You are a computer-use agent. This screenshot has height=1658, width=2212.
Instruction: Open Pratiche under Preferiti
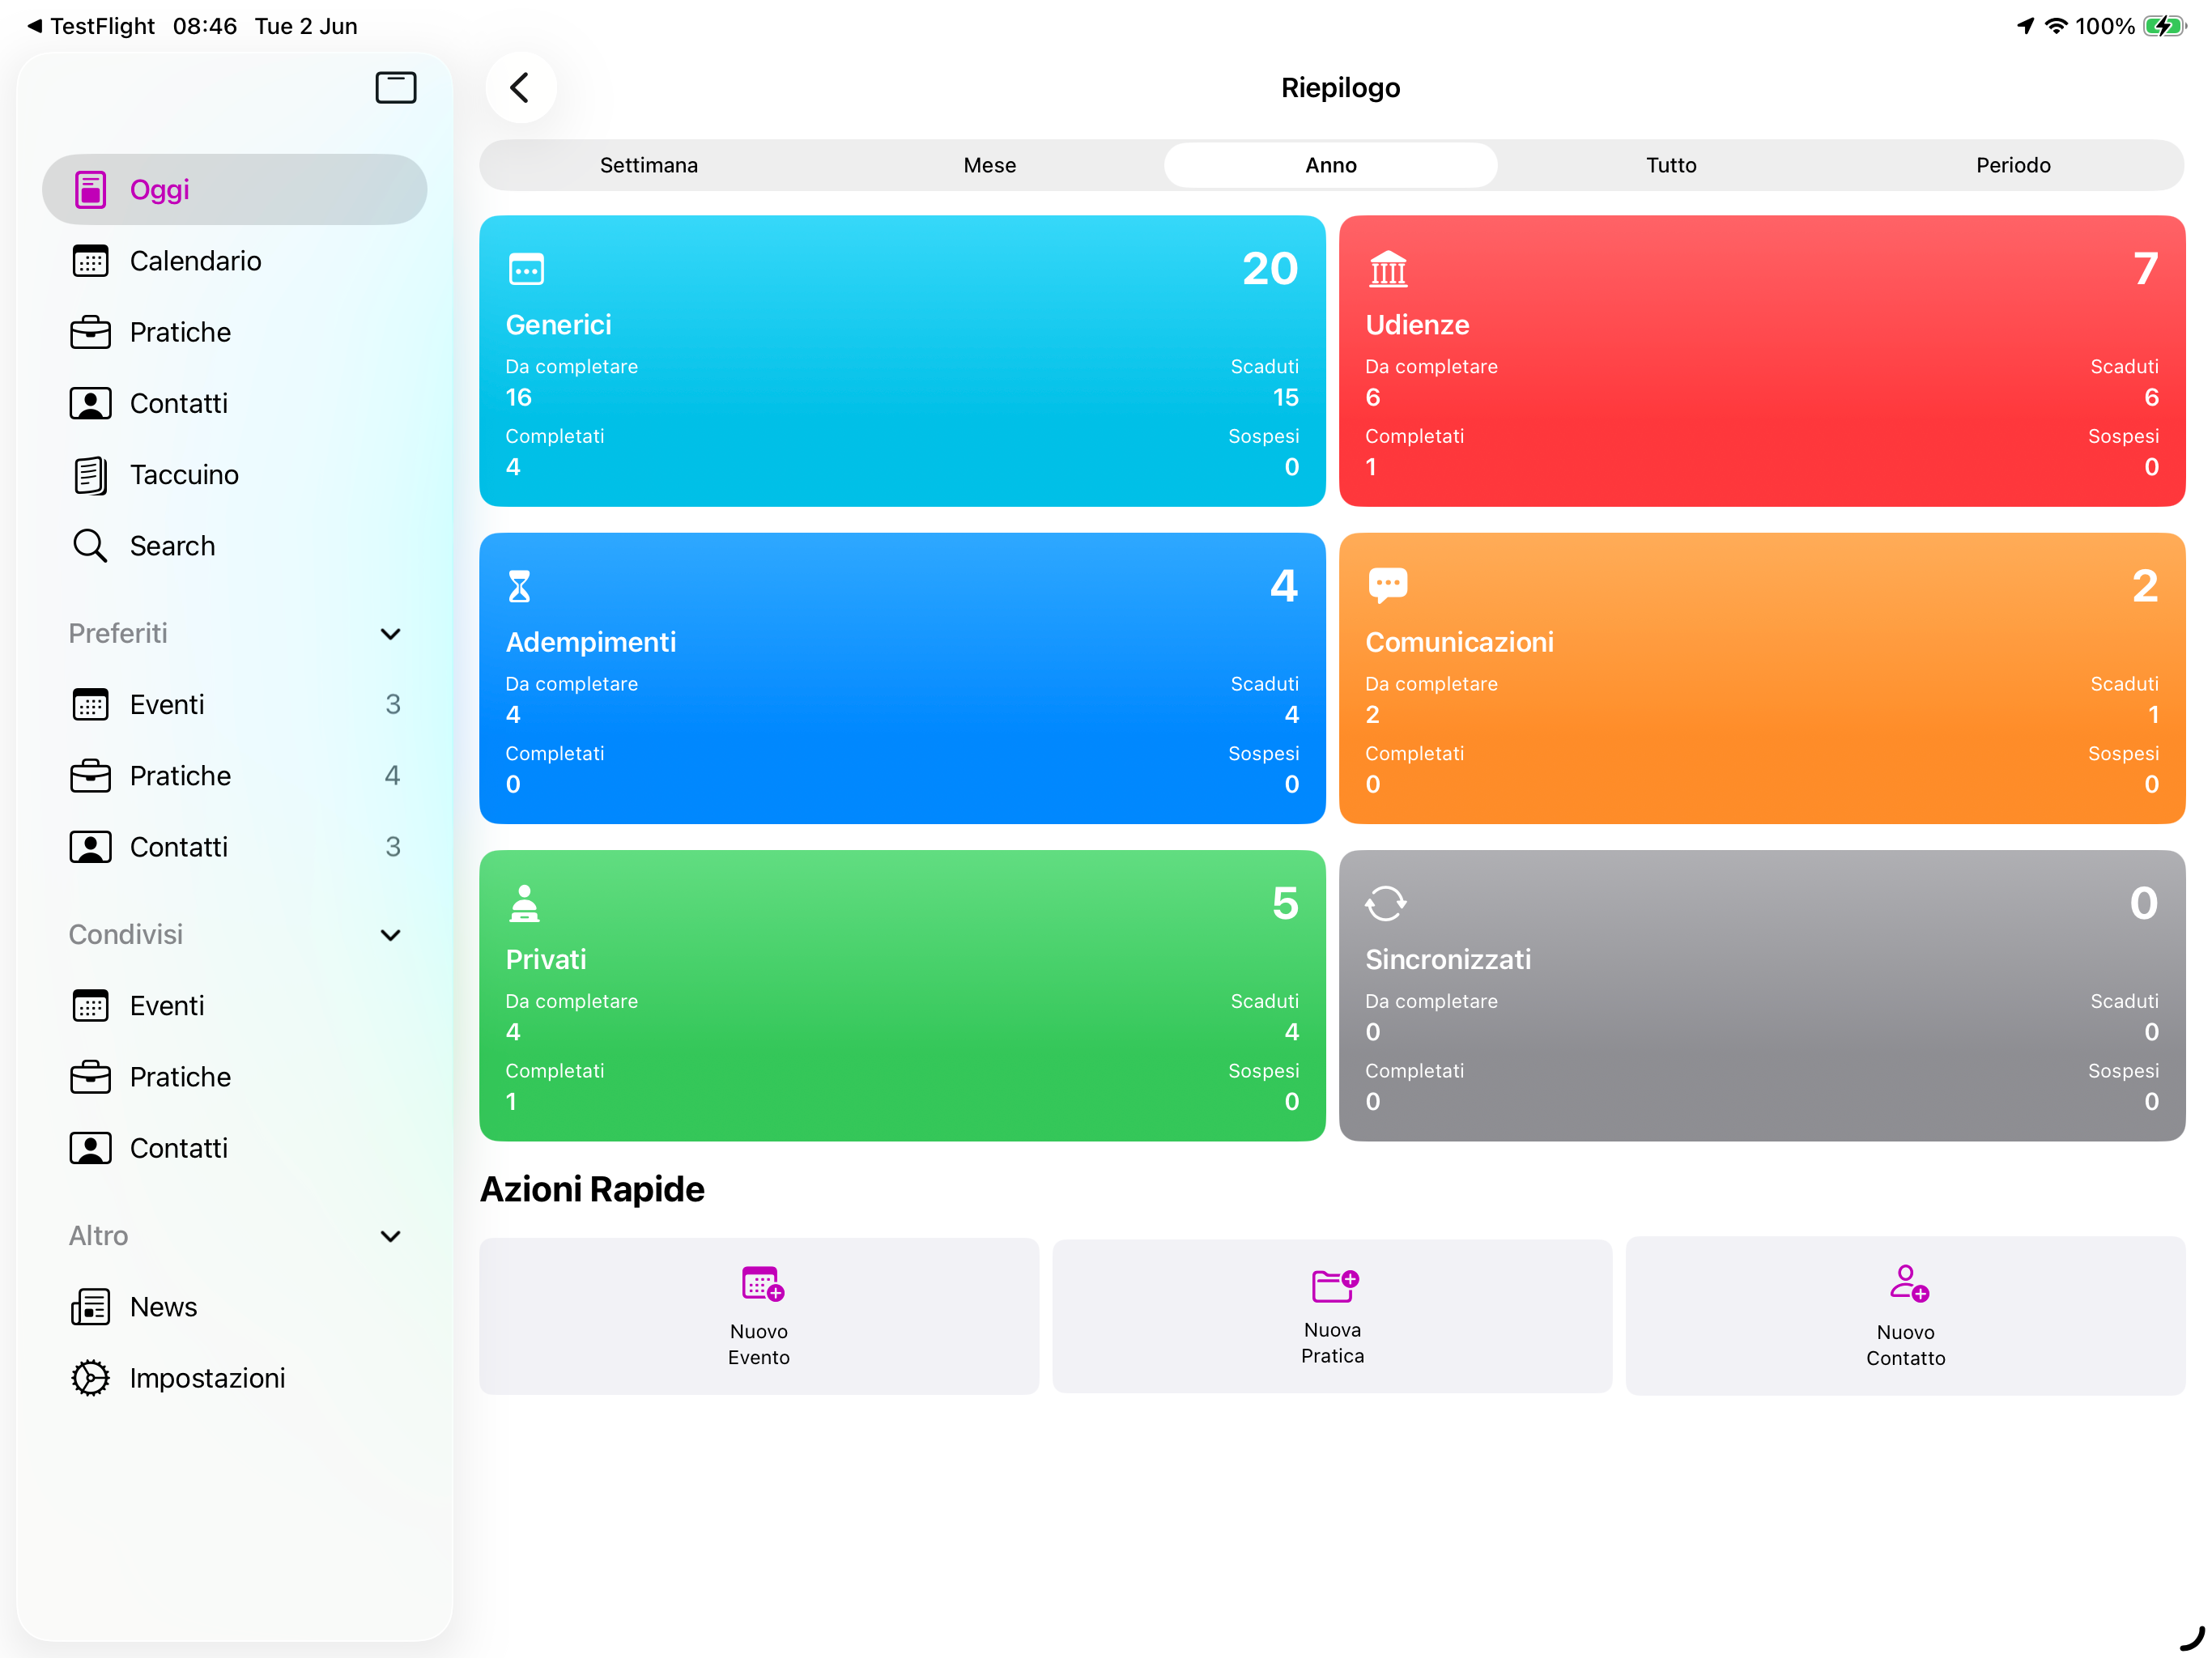(234, 776)
